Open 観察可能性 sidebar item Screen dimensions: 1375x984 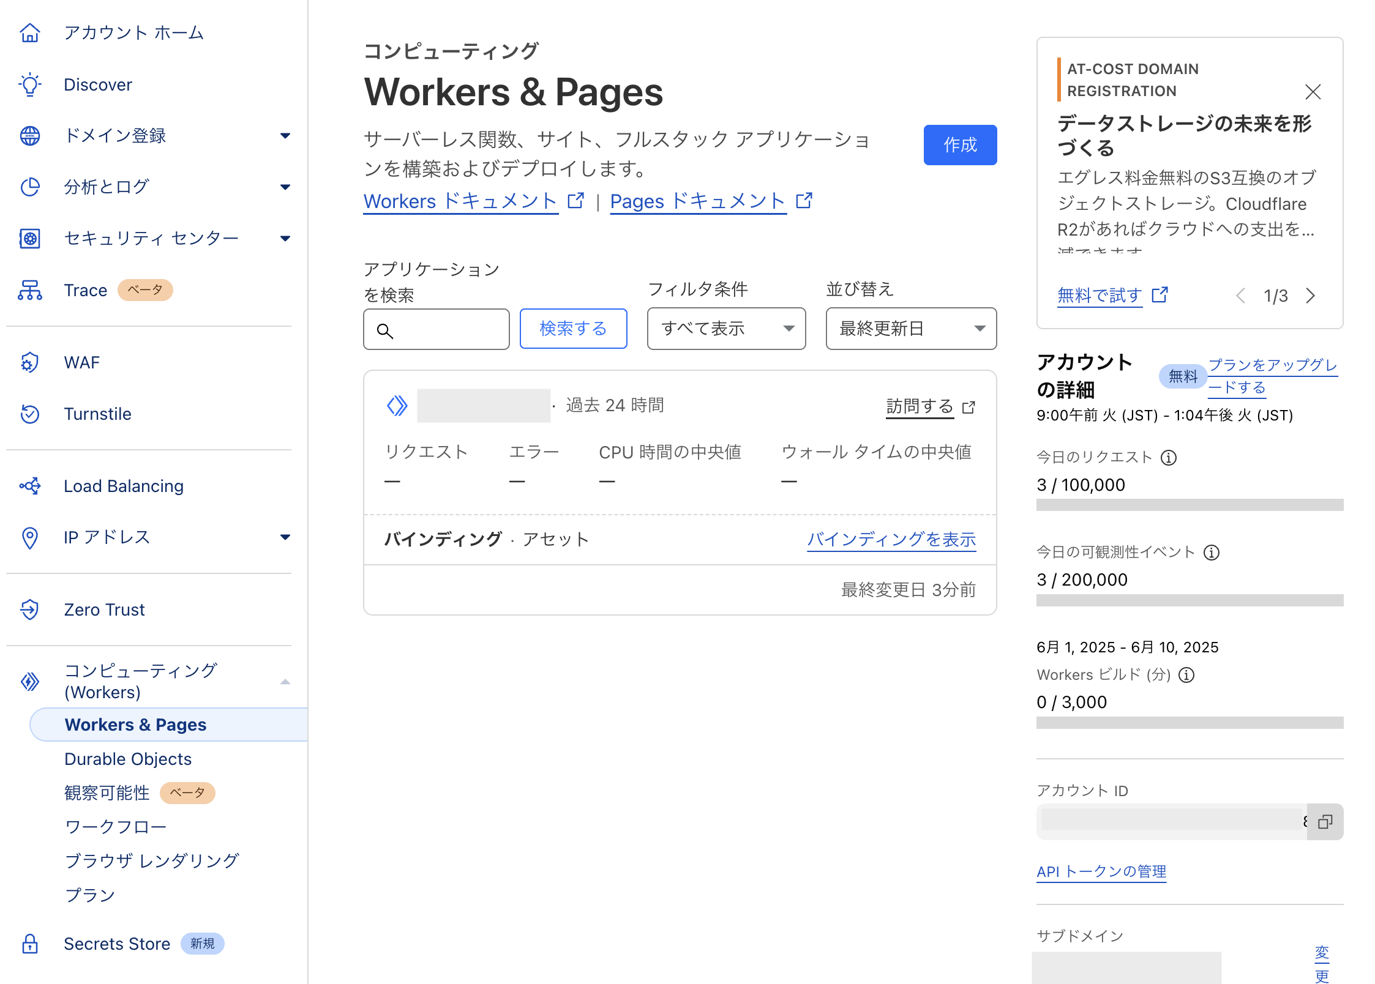[107, 793]
